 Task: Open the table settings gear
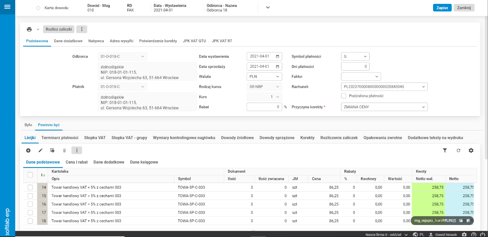(471, 151)
